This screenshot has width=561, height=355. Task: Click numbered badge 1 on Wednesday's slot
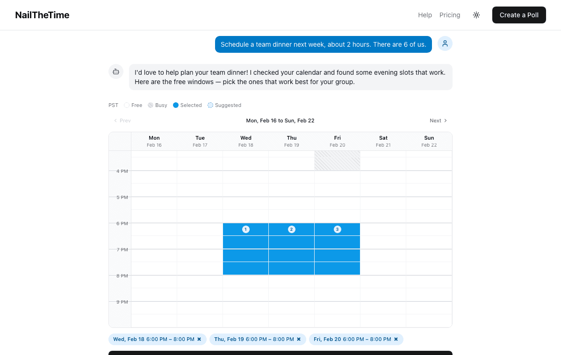(x=245, y=229)
